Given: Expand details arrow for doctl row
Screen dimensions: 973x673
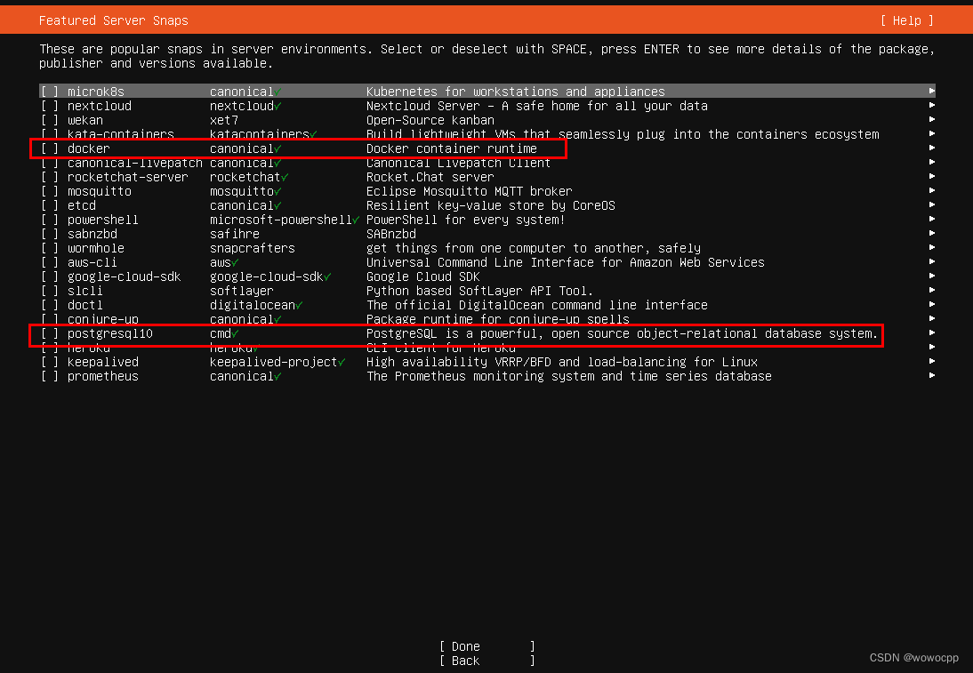Looking at the screenshot, I should pos(931,305).
